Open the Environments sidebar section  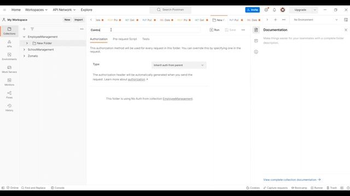(9, 57)
